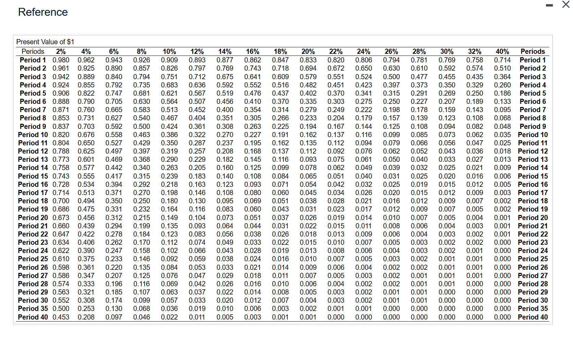Select the 12% column header
This screenshot has width=573, height=337.
coord(197,51)
